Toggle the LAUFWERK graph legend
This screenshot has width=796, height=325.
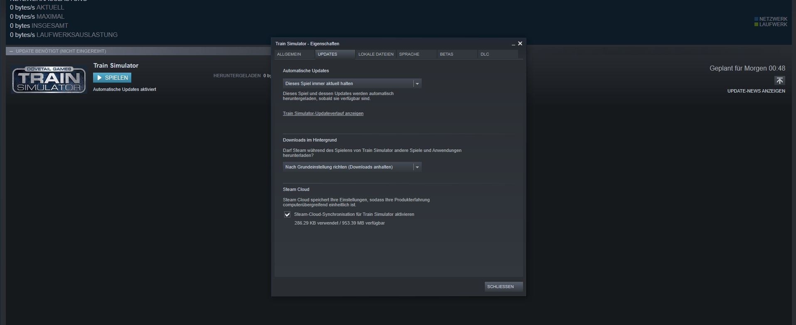[771, 24]
